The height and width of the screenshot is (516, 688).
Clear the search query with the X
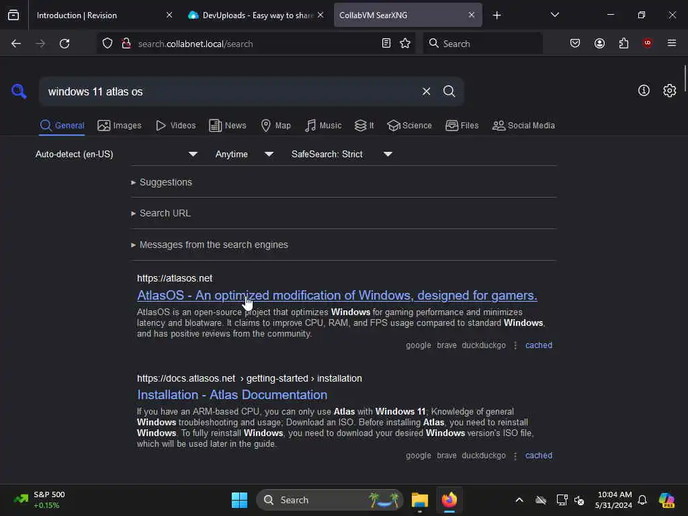tap(426, 91)
